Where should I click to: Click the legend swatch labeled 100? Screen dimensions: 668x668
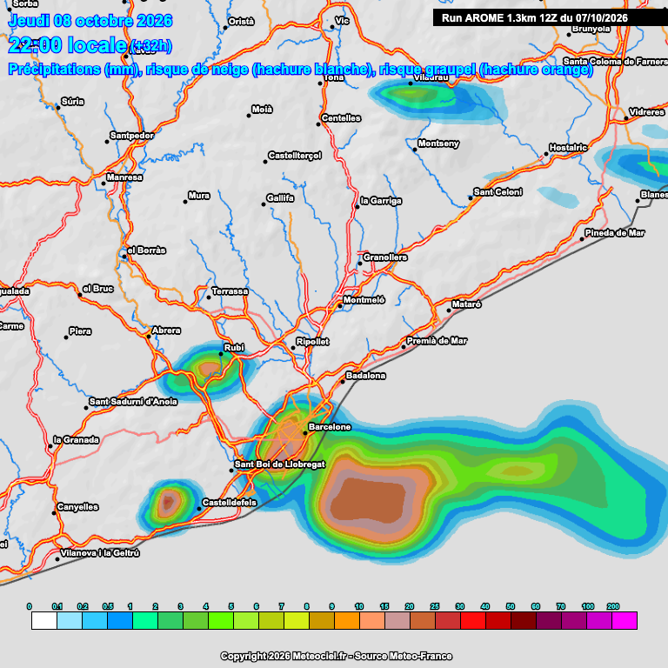599,620
